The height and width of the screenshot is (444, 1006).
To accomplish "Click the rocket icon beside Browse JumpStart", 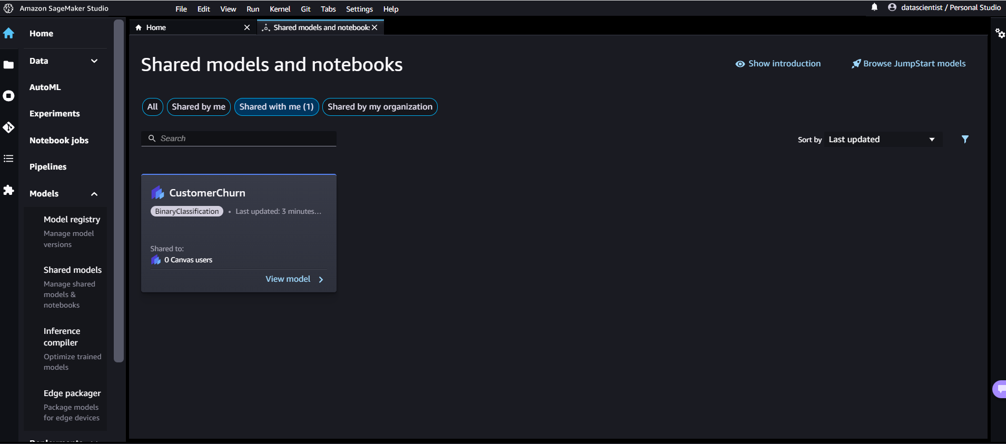I will click(856, 64).
